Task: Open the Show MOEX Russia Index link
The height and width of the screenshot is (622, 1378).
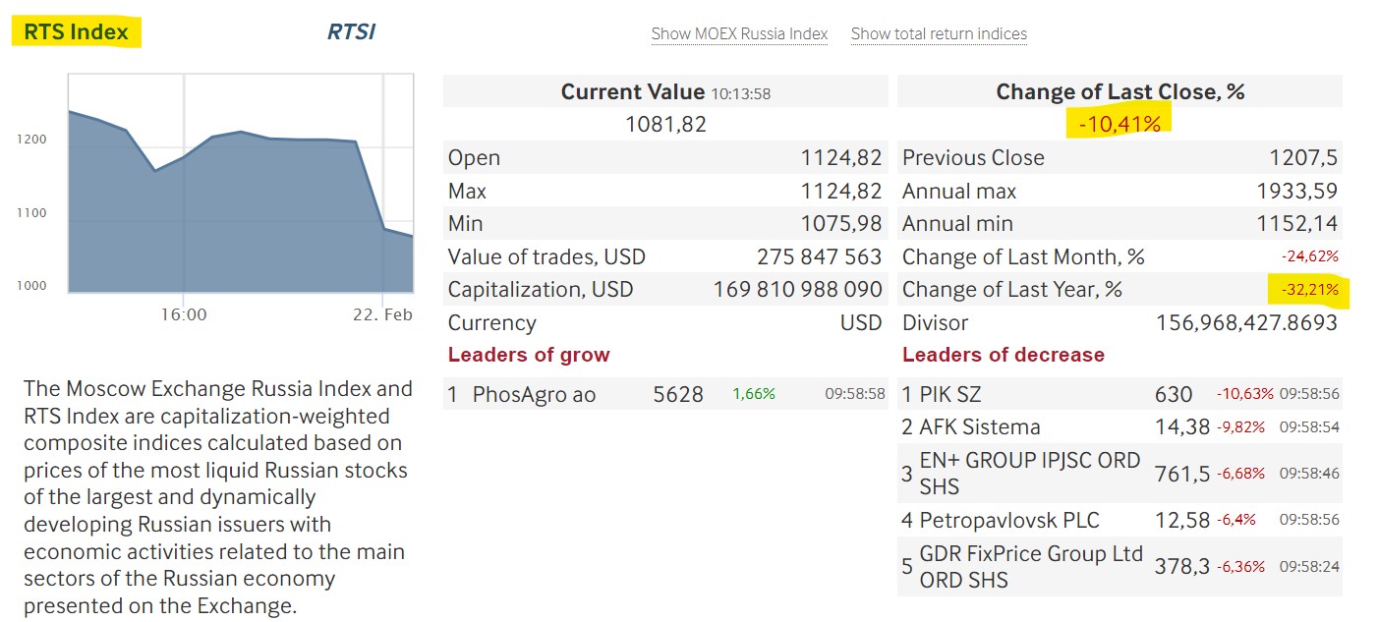Action: (x=739, y=33)
